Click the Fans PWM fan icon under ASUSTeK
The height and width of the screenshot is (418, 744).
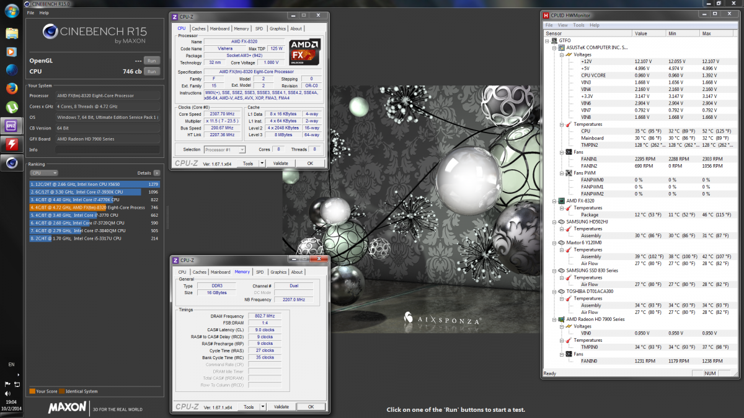(569, 173)
